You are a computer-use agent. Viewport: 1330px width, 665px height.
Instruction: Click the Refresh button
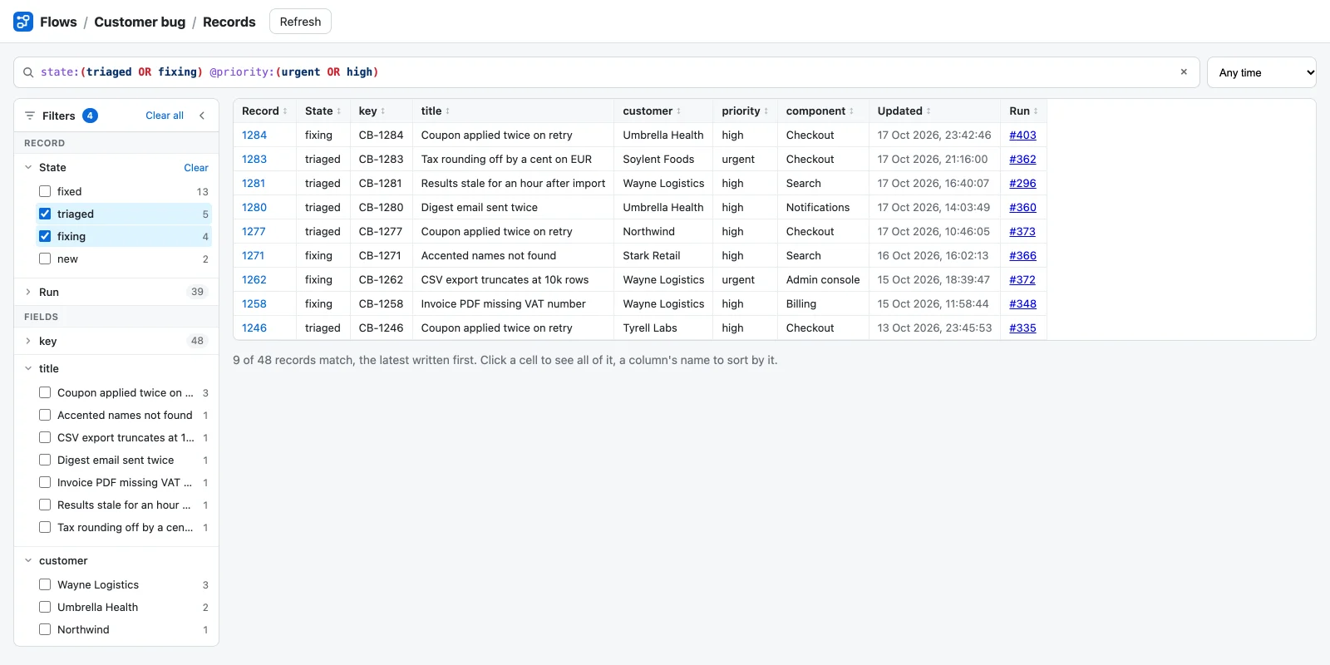(300, 22)
